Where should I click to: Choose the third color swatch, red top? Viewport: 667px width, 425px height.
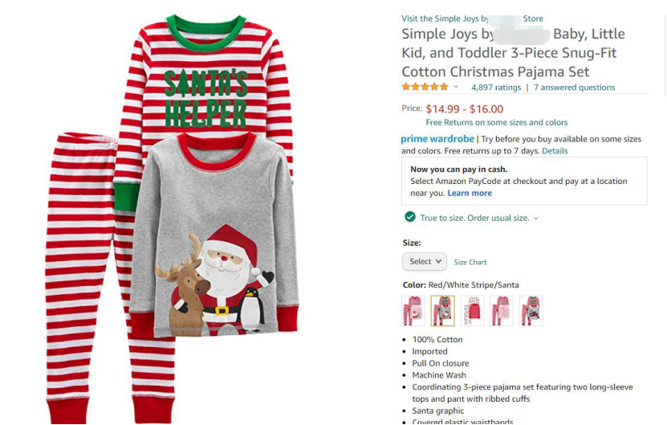point(472,310)
